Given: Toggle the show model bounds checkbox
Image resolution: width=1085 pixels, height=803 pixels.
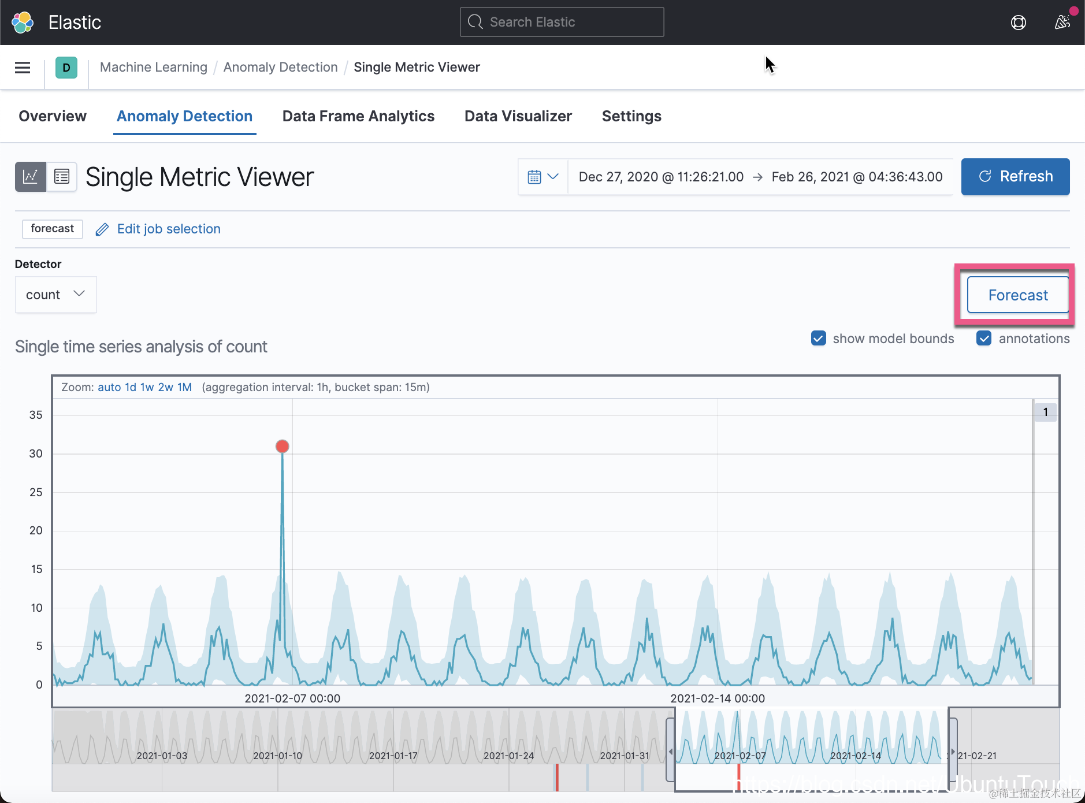Looking at the screenshot, I should point(819,339).
